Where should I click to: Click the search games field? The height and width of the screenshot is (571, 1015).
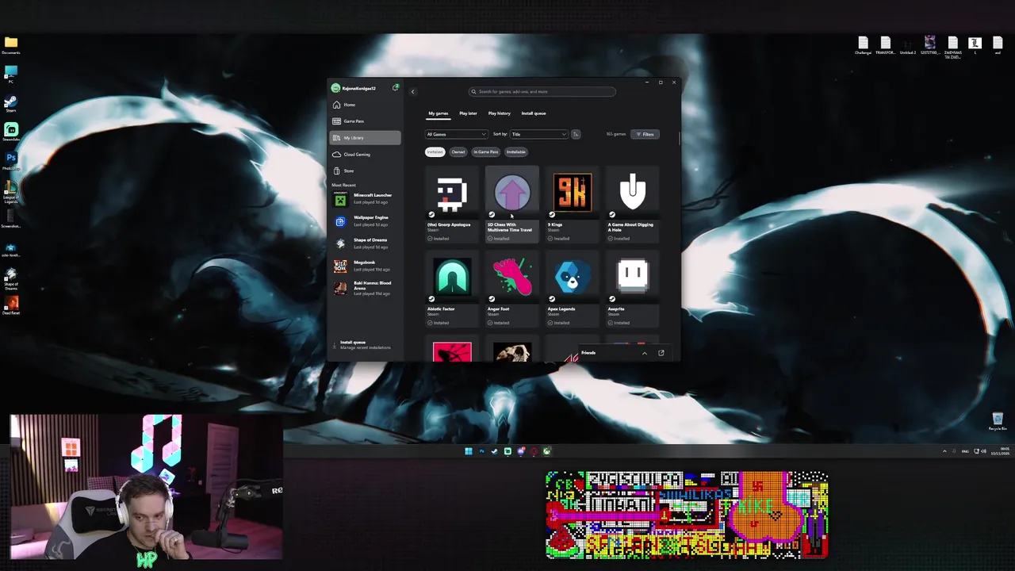point(542,92)
